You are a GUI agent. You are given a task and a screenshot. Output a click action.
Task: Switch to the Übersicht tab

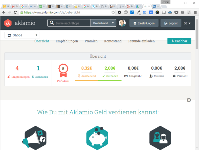click(42, 41)
